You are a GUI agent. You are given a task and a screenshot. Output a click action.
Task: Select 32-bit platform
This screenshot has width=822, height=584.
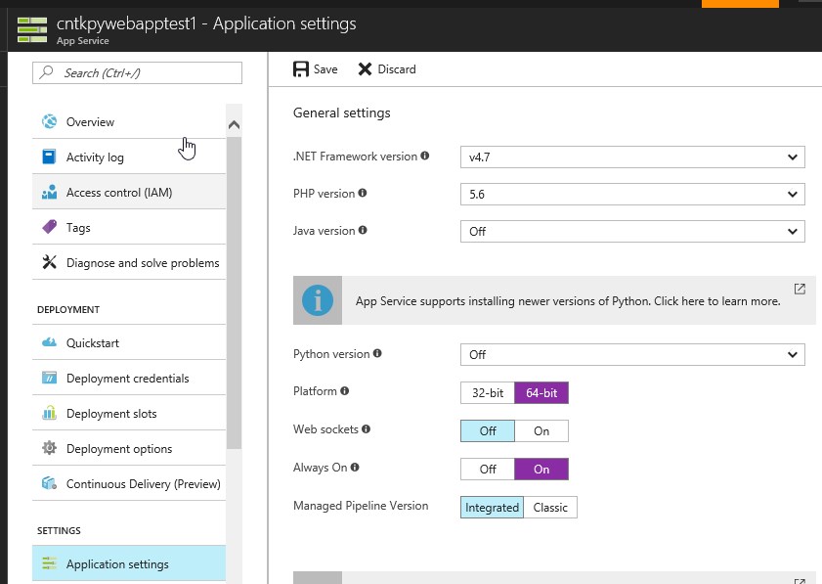pos(488,392)
